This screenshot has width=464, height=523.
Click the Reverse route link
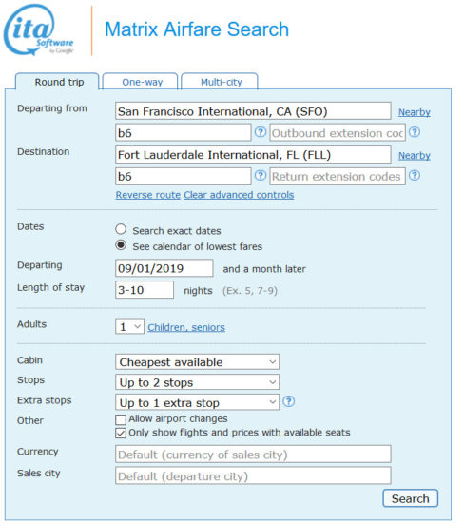click(148, 195)
